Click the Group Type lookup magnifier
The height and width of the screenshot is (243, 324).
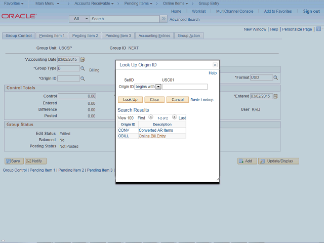[x=83, y=68]
